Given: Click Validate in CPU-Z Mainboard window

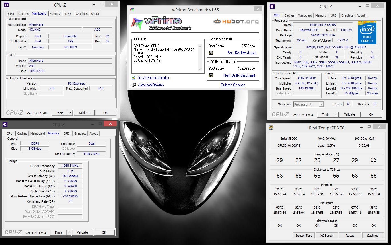Looking at the screenshot, I should coord(84,113).
